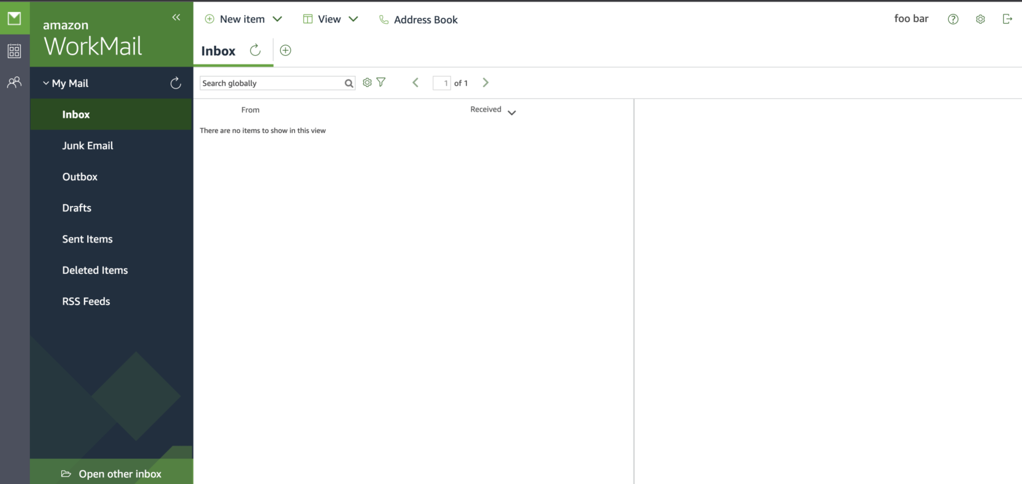Refresh the Inbox folder list
The image size is (1022, 484).
coord(175,82)
